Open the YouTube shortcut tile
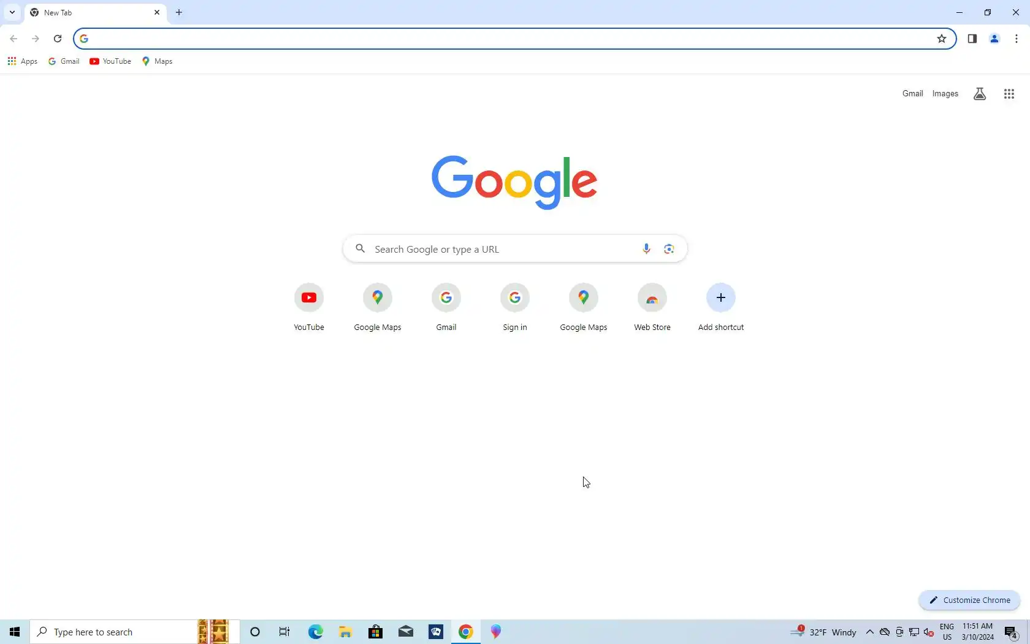 coord(309,307)
